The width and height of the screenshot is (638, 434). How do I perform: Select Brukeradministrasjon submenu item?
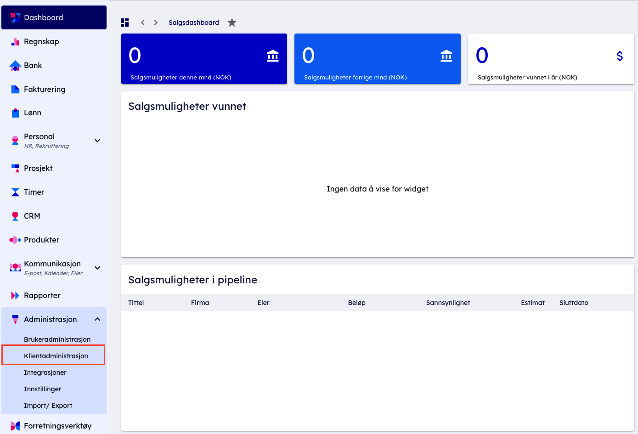[x=57, y=339]
